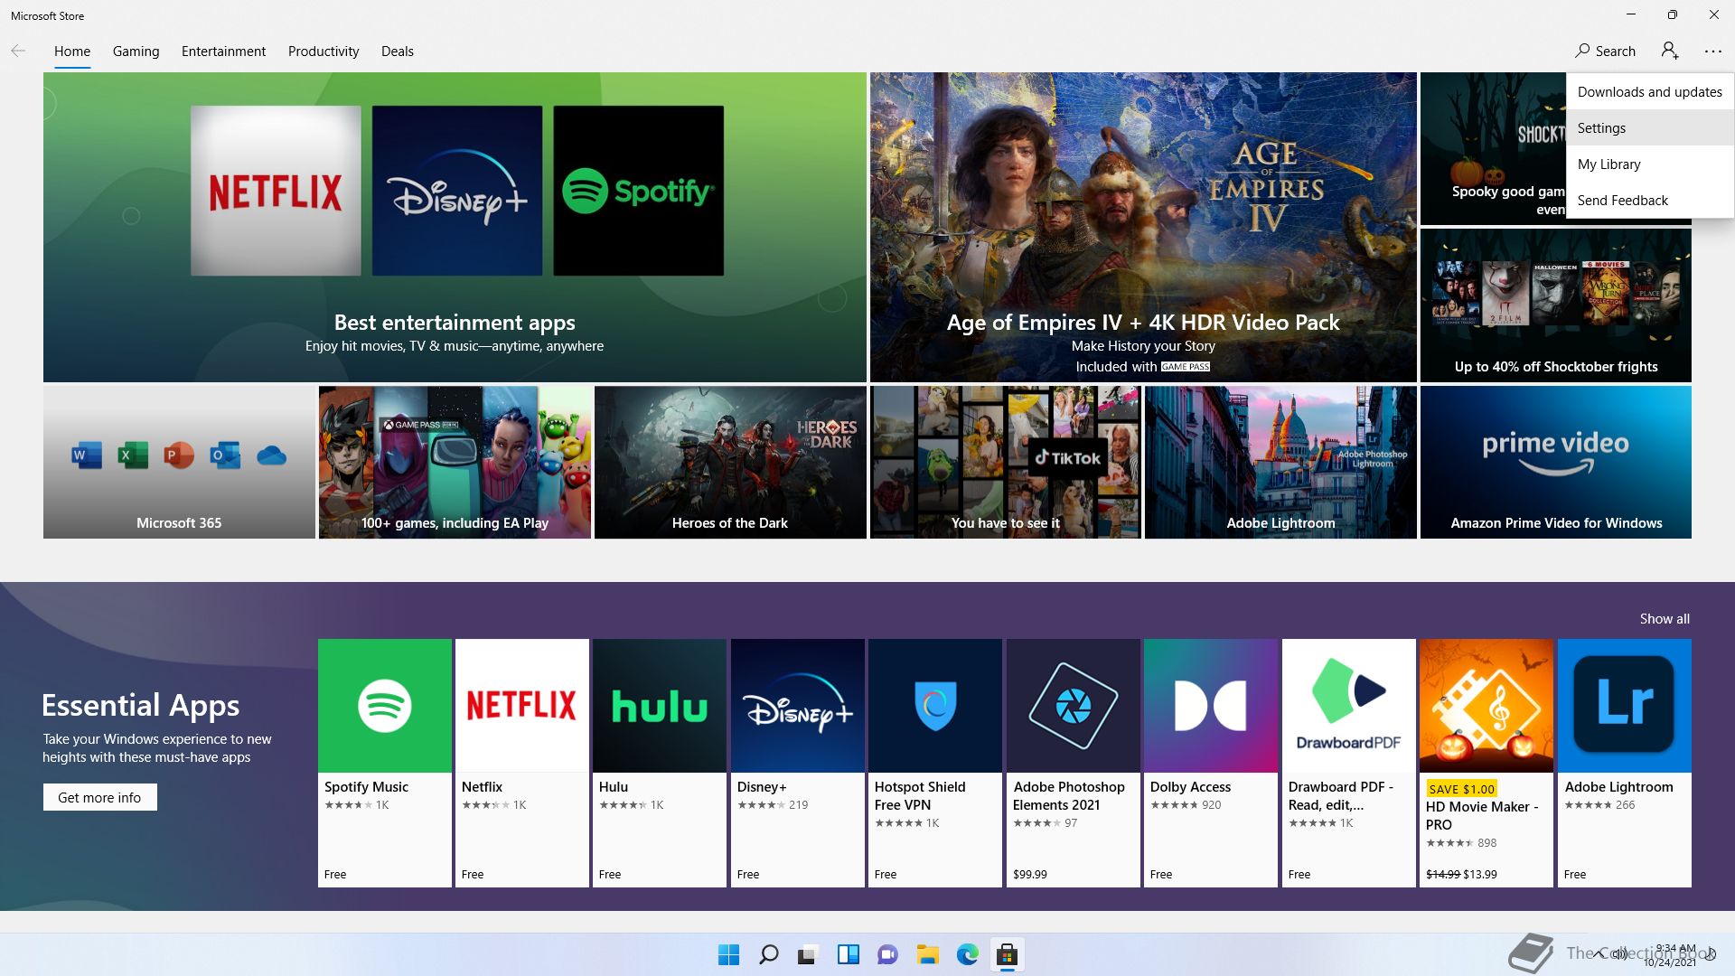Open Teams Chat on the taskbar
1735x976 pixels.
click(888, 954)
